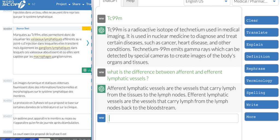Image resolution: width=280 pixels, height=140 pixels.
Task: Click the b2 project name
Action: pos(34,4)
